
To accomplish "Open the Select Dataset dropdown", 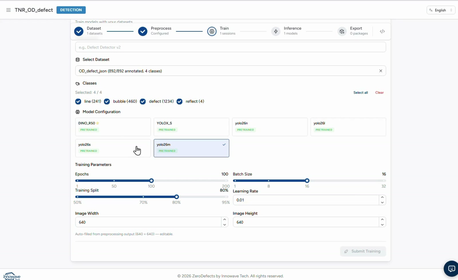I will 230,71.
